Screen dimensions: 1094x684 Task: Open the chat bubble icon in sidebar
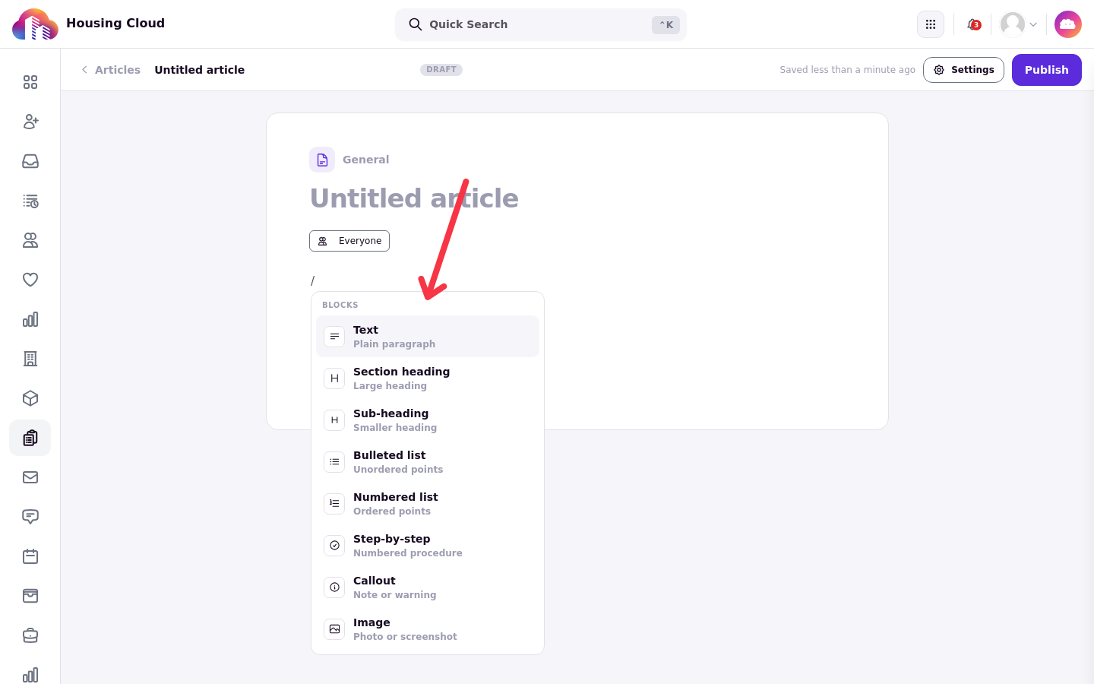30,517
